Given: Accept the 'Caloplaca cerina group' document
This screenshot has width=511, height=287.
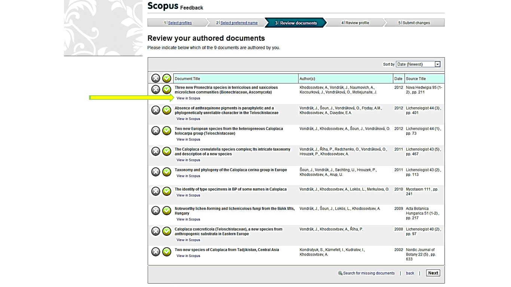Looking at the screenshot, I should [167, 172].
